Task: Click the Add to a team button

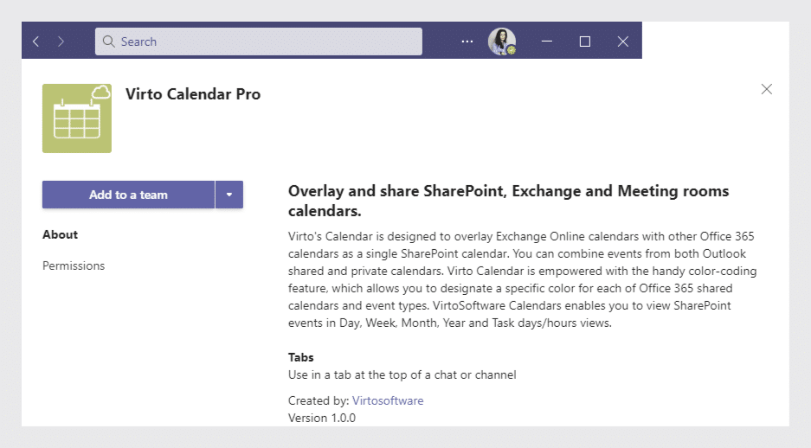Action: (x=128, y=195)
